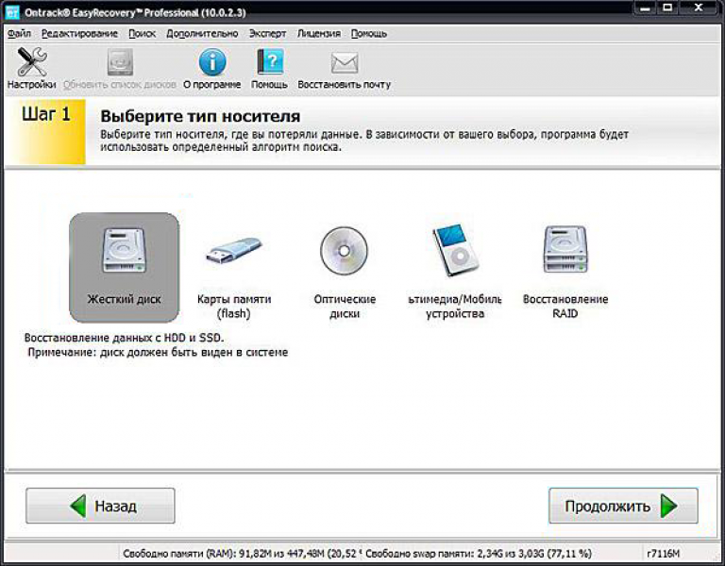The image size is (725, 566).
Task: Open the Помощь menu in menu bar
Action: click(369, 34)
